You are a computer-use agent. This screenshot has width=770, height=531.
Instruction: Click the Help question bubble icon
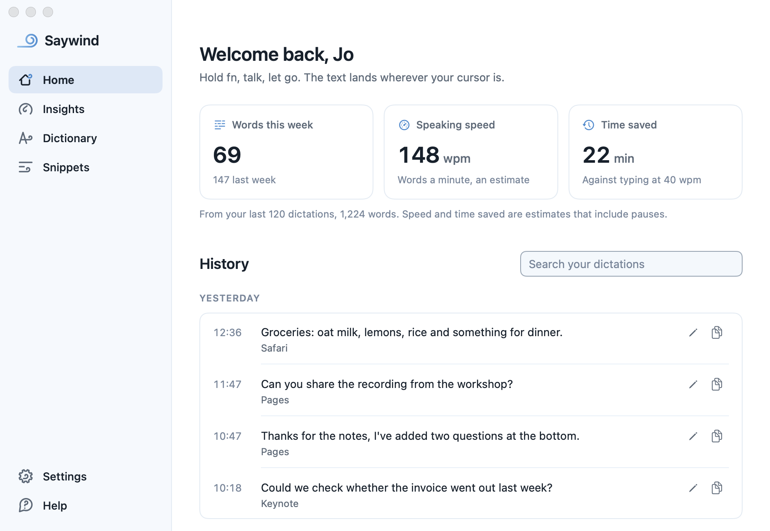[x=26, y=505]
